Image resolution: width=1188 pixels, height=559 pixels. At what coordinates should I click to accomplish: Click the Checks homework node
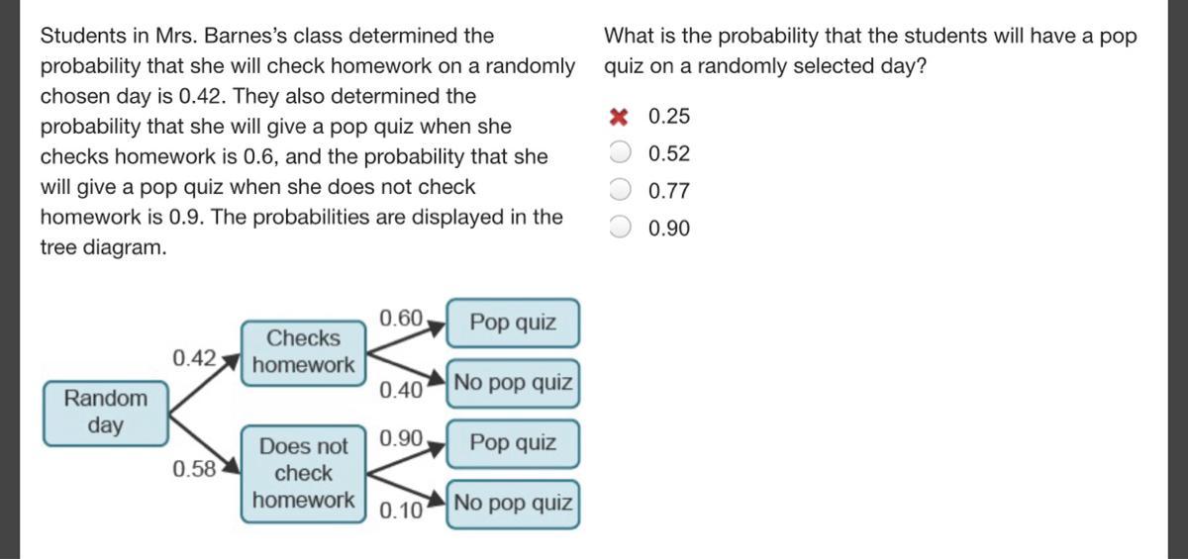pyautogui.click(x=303, y=351)
